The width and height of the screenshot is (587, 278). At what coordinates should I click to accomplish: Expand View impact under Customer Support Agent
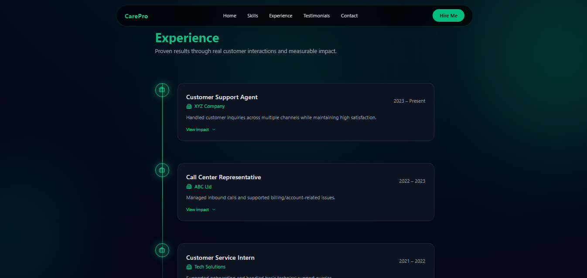point(201,130)
